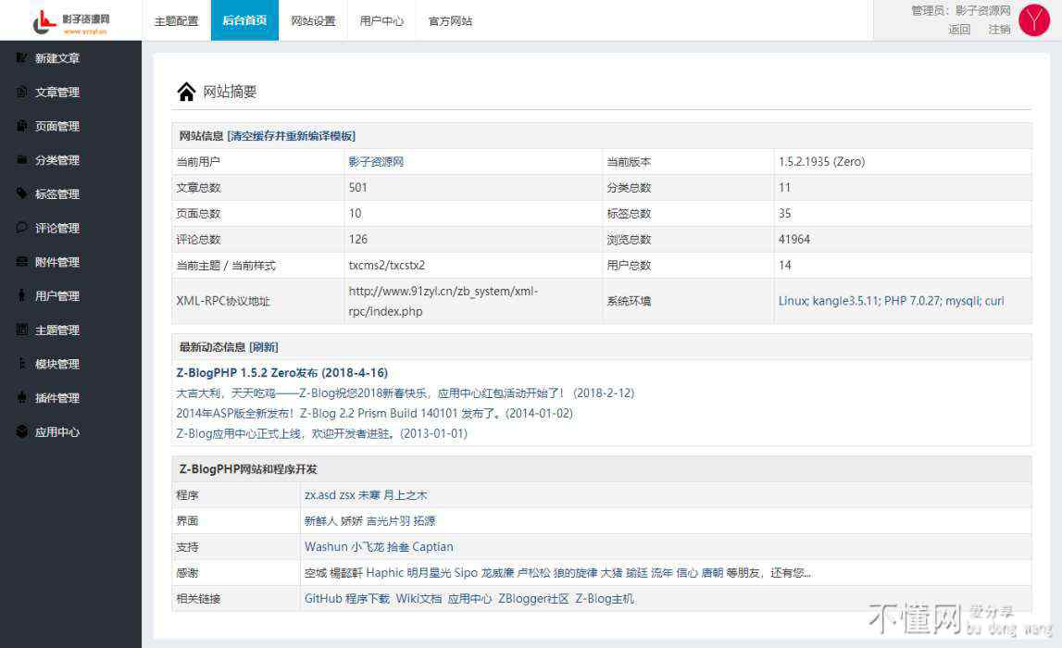Open the ZBlogger社区 link
This screenshot has width=1062, height=648.
(533, 599)
